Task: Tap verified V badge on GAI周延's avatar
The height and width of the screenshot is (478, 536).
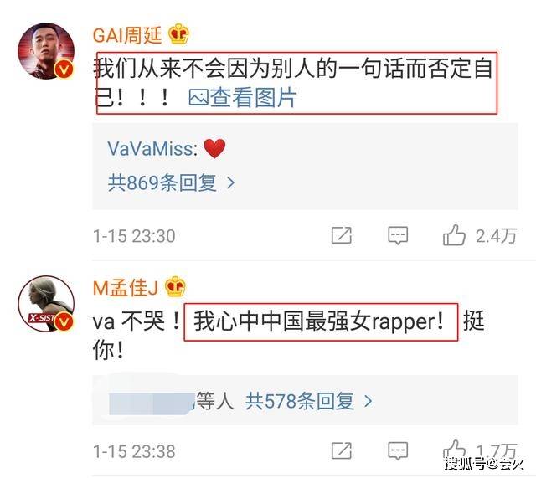Action: pyautogui.click(x=64, y=69)
